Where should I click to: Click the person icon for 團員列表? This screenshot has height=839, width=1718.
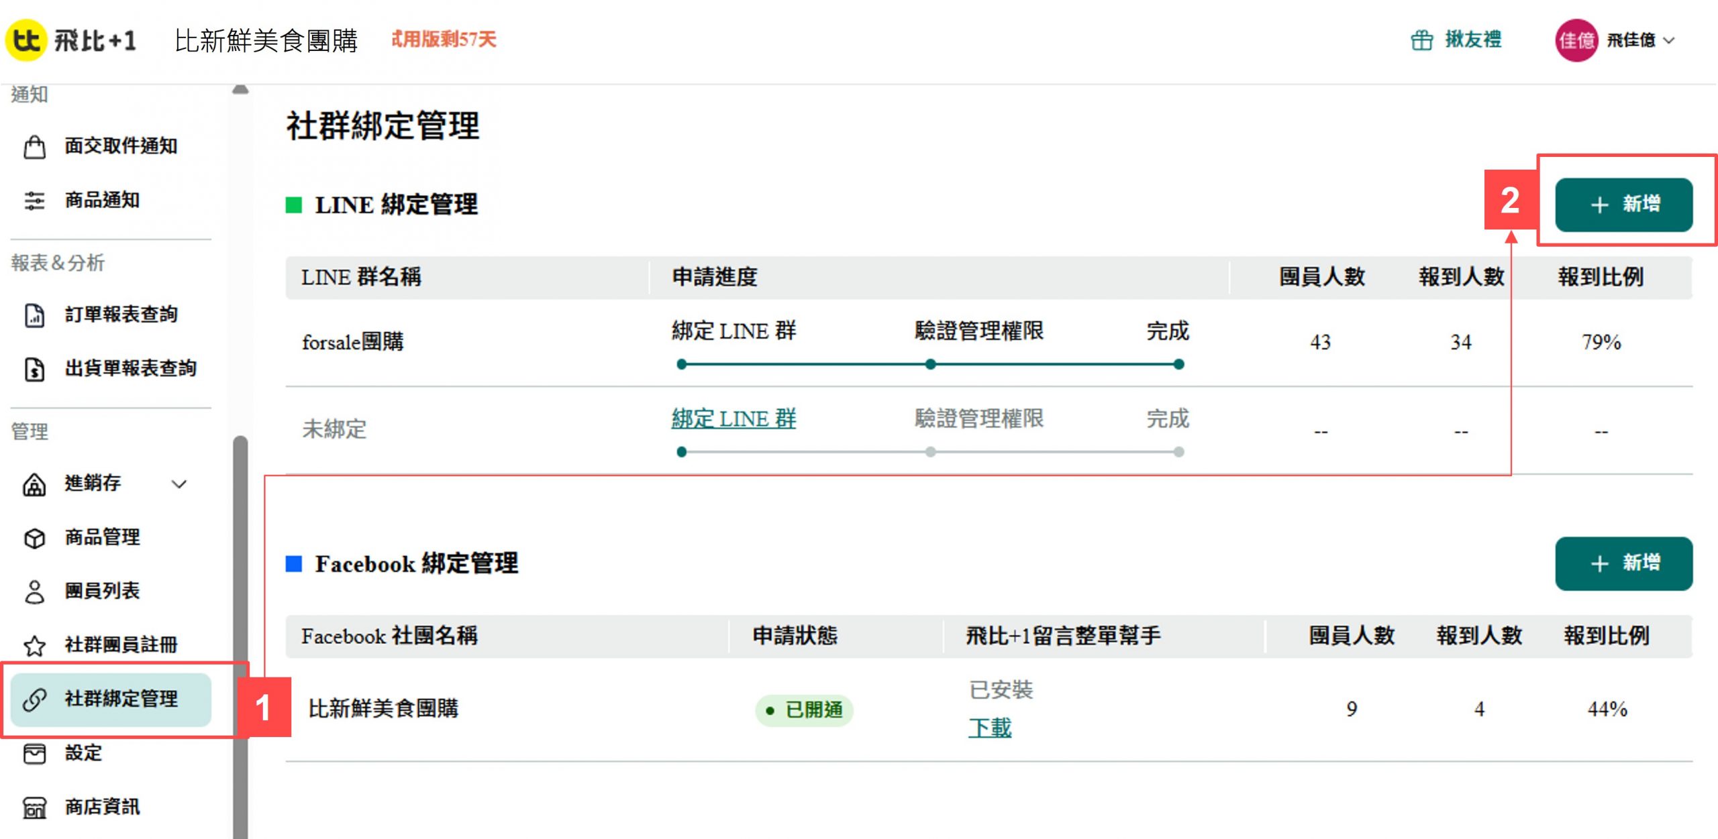pos(35,592)
